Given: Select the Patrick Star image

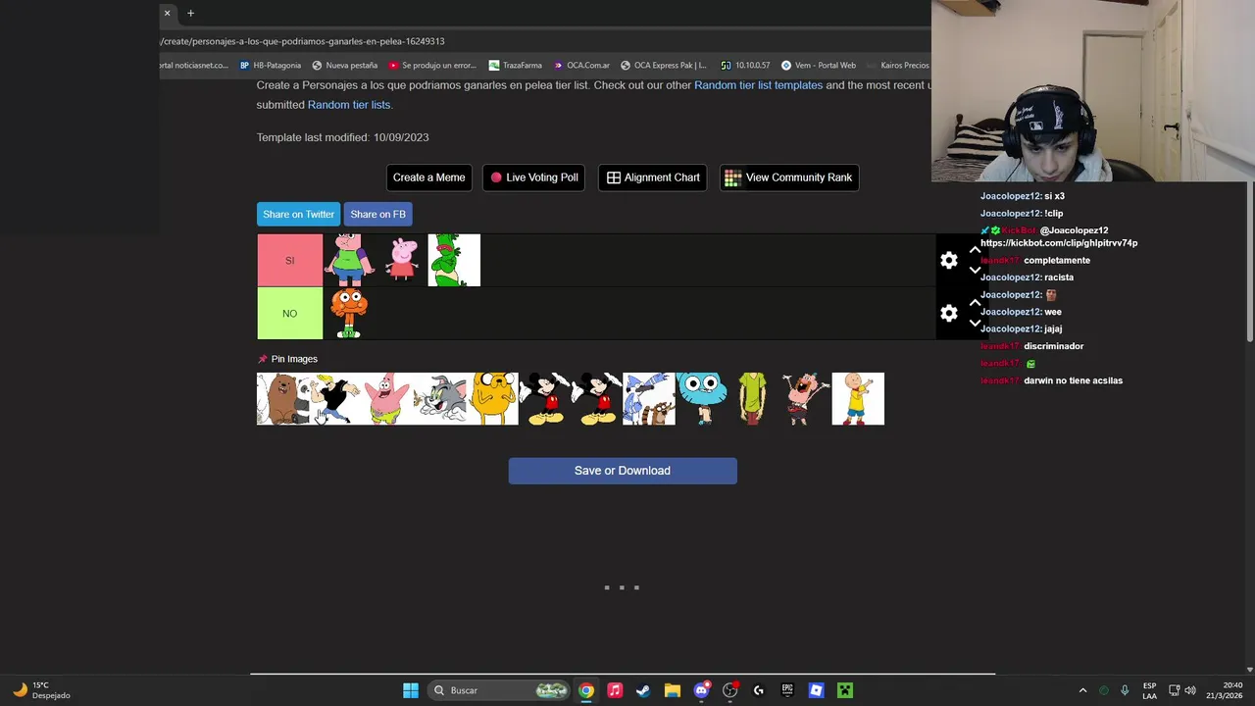Looking at the screenshot, I should 387,399.
